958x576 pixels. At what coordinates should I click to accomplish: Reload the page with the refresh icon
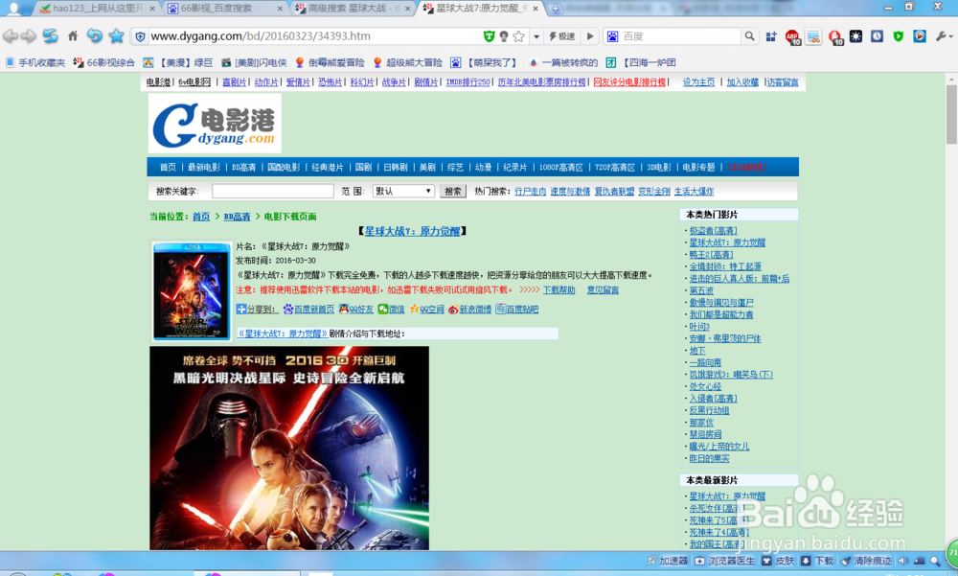coord(50,36)
